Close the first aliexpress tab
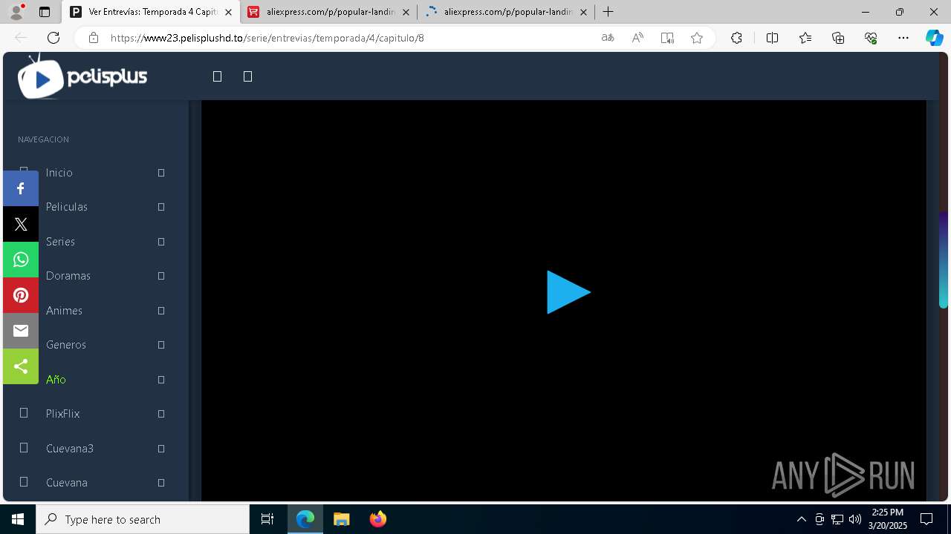 click(406, 12)
